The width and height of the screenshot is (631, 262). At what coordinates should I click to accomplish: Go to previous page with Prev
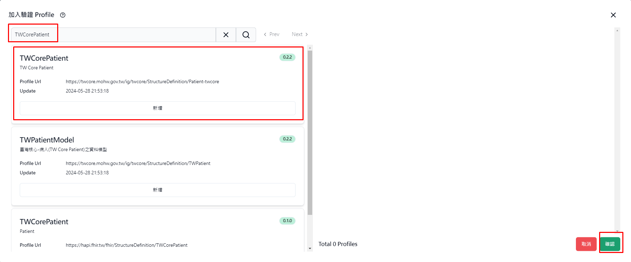click(271, 34)
